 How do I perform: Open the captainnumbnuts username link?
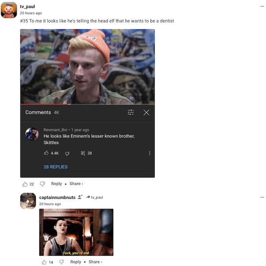pos(57,197)
